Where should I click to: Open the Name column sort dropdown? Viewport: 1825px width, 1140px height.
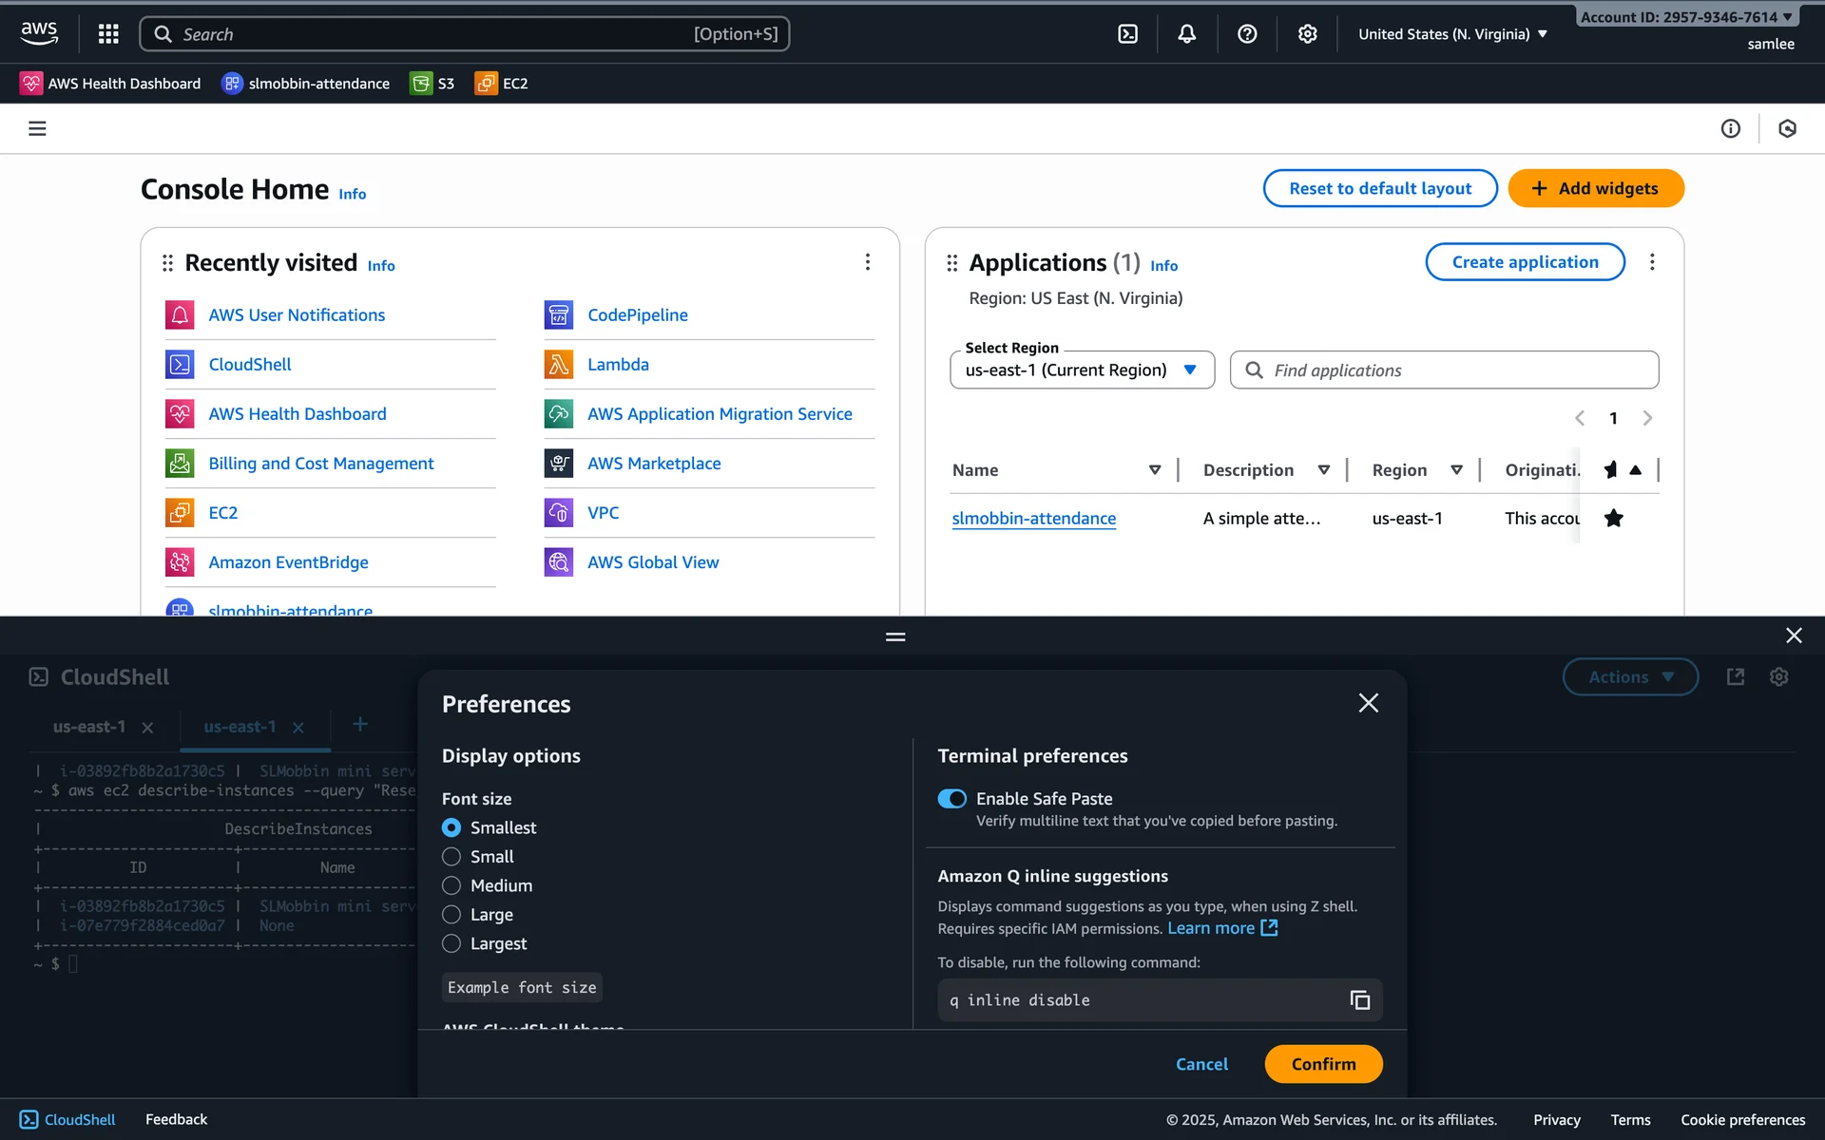tap(1155, 470)
